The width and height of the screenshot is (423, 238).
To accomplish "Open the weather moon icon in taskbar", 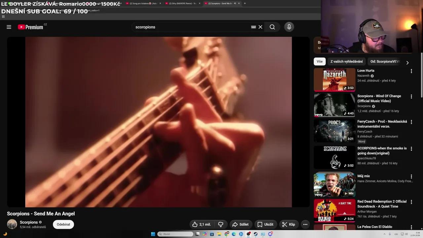I will [x=5, y=234].
